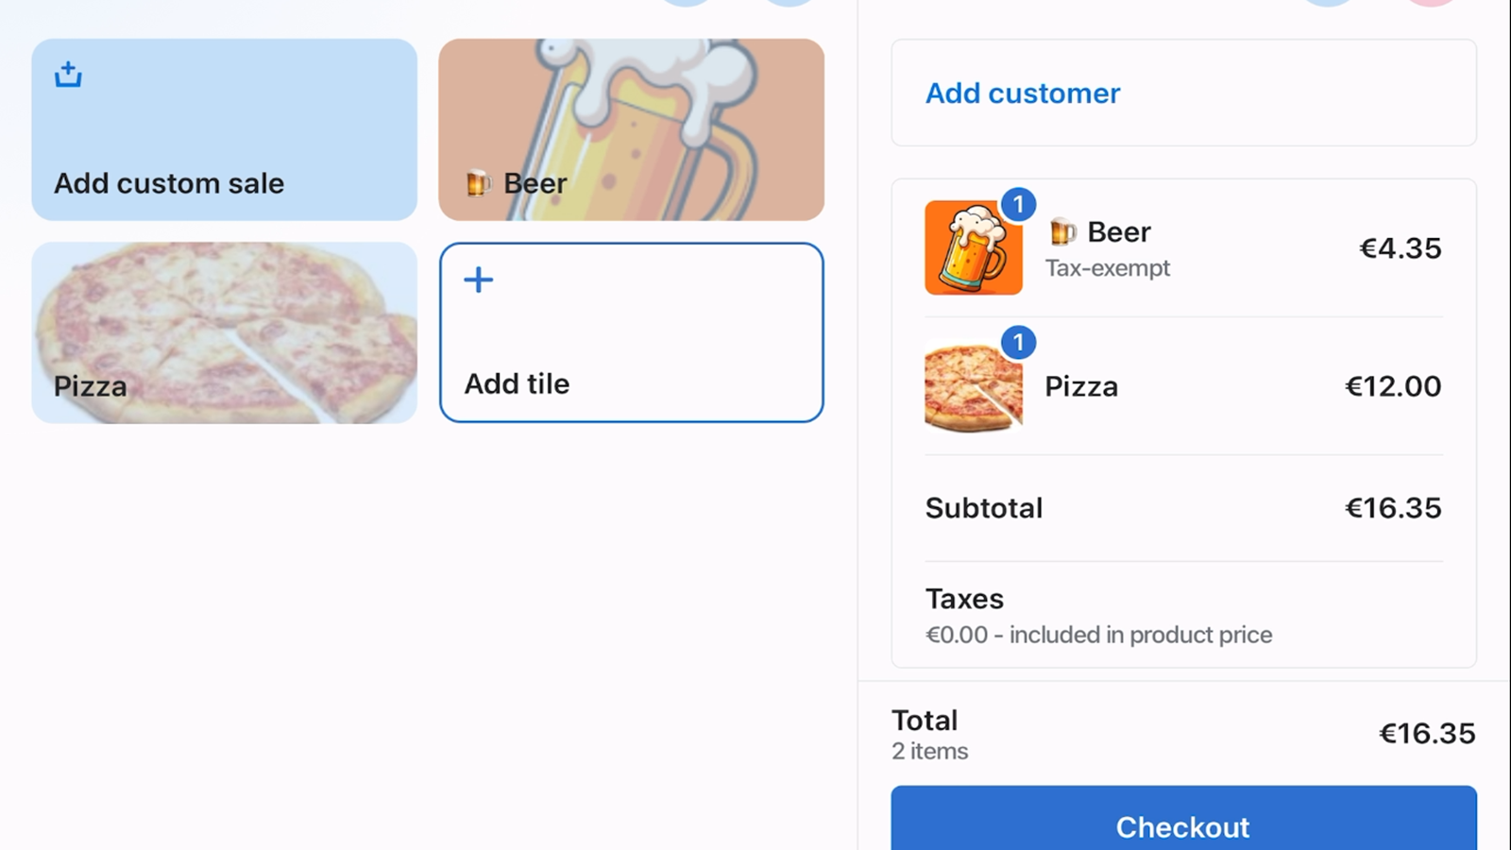Click the beer mug icon next to Beer in cart

point(1061,231)
